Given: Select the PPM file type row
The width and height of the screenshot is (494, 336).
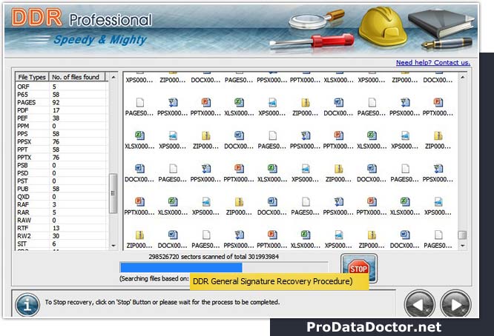Looking at the screenshot, I should pyautogui.click(x=61, y=126).
